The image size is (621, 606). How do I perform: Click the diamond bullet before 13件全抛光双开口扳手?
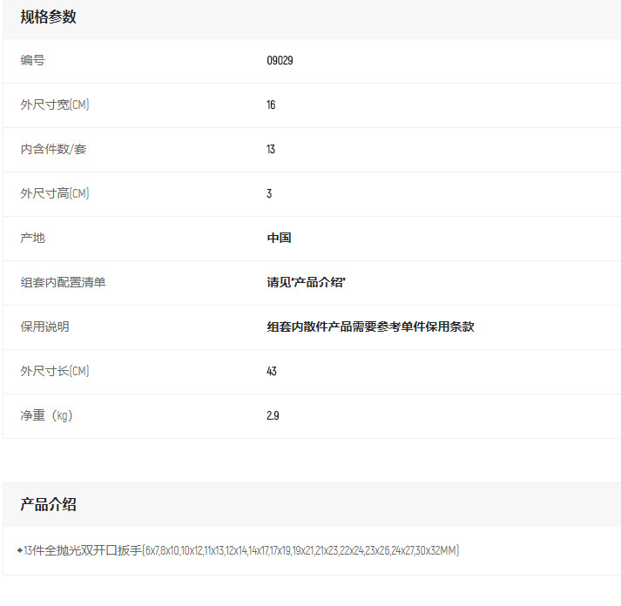pos(19,550)
